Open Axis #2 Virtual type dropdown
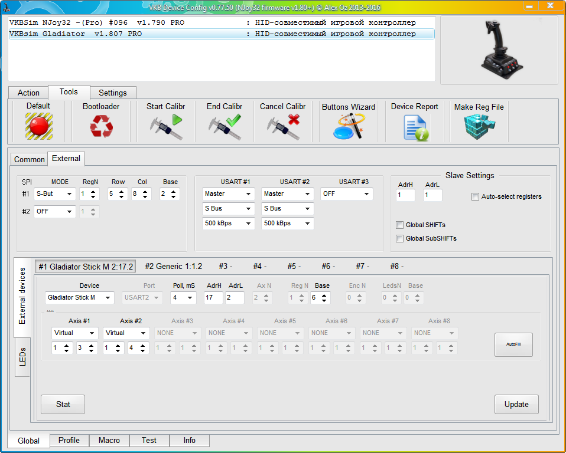Image resolution: width=566 pixels, height=453 pixels. pyautogui.click(x=126, y=333)
